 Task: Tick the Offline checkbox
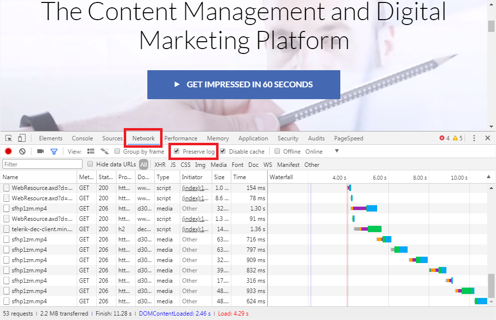pos(277,151)
